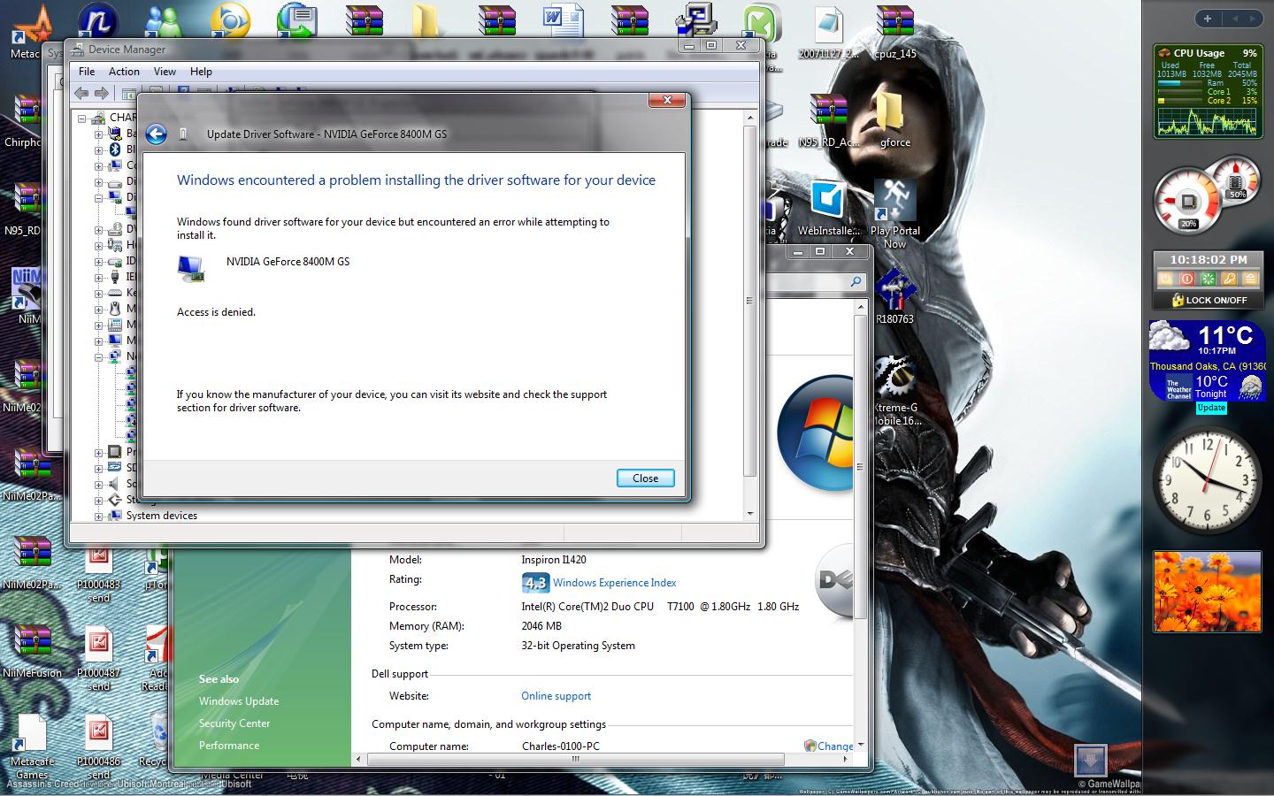
Task: Click Update on the weather gadget
Action: click(1211, 408)
